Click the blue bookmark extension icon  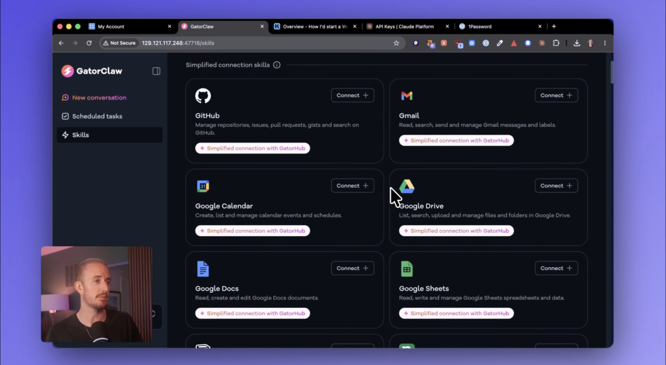coord(527,43)
